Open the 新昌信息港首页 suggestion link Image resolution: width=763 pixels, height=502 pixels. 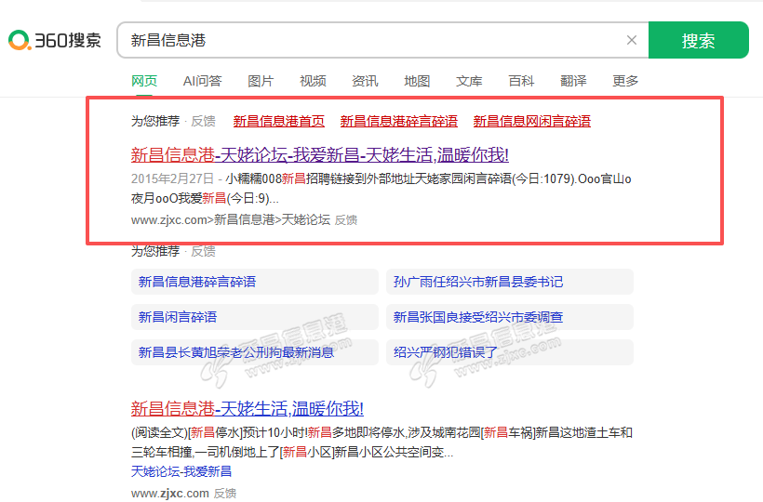[279, 121]
